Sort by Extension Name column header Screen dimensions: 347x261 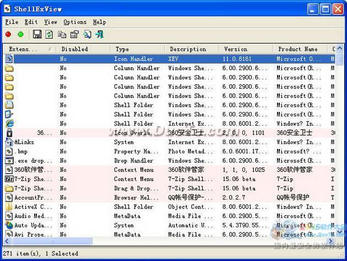(29, 49)
